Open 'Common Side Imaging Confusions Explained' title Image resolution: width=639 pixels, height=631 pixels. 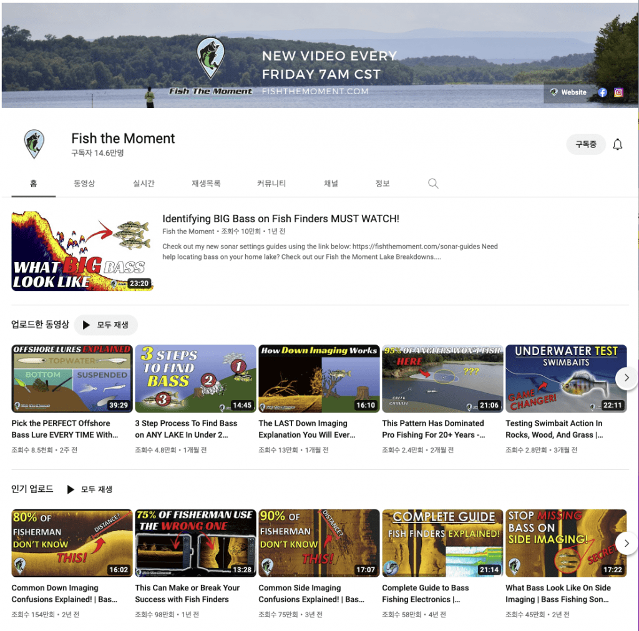pos(312,594)
